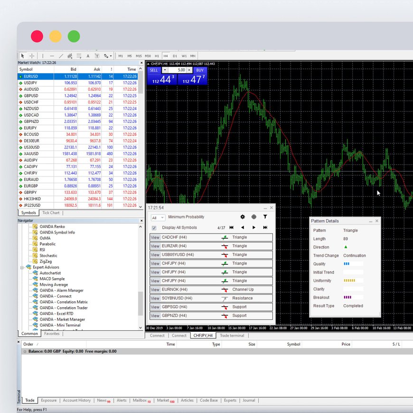Viewport: 413px width, 413px height.
Task: Open the Account History tab
Action: (x=77, y=400)
